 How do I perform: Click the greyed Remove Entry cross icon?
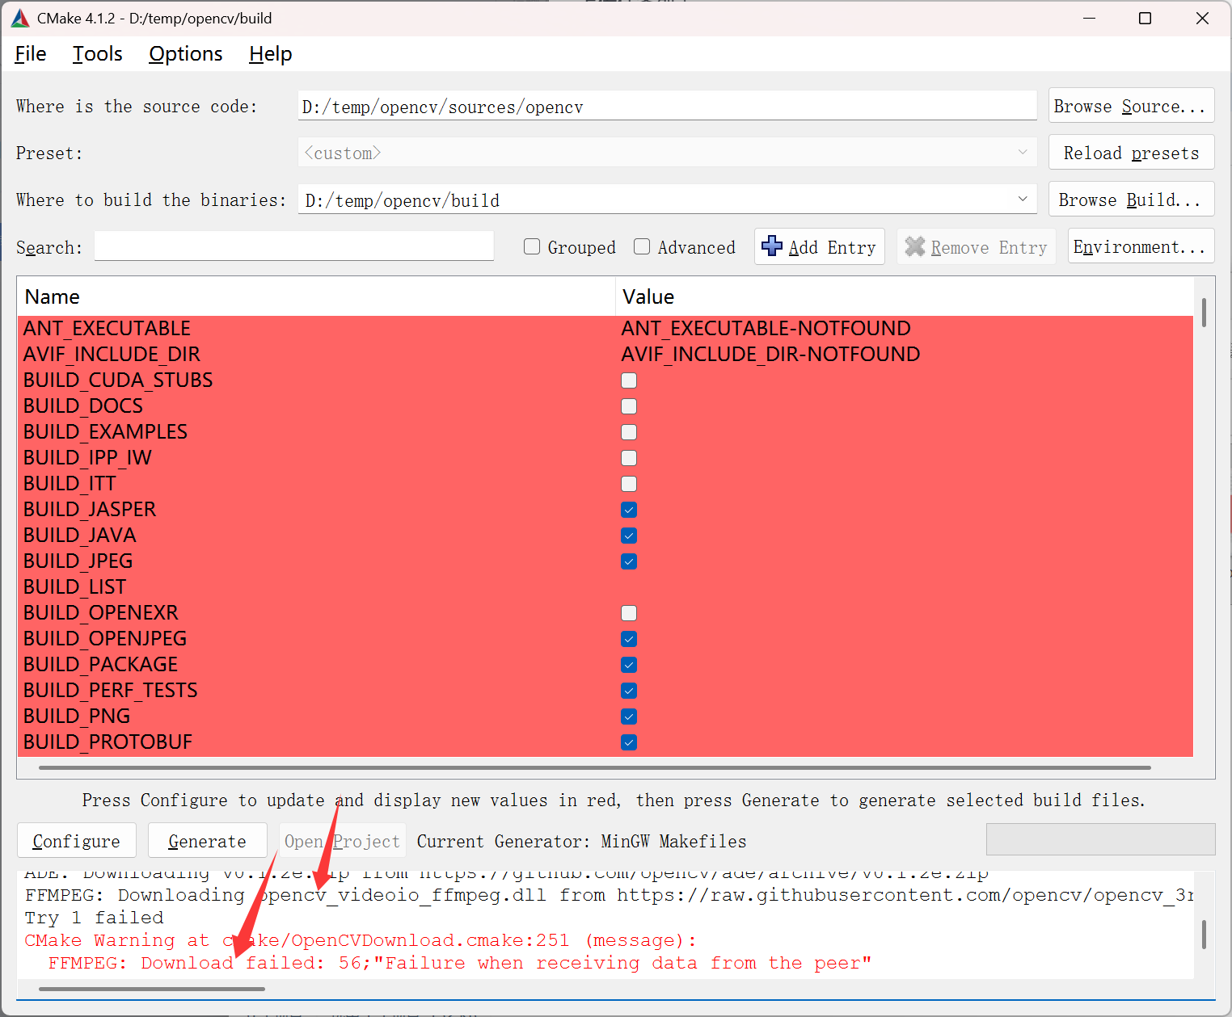[914, 246]
